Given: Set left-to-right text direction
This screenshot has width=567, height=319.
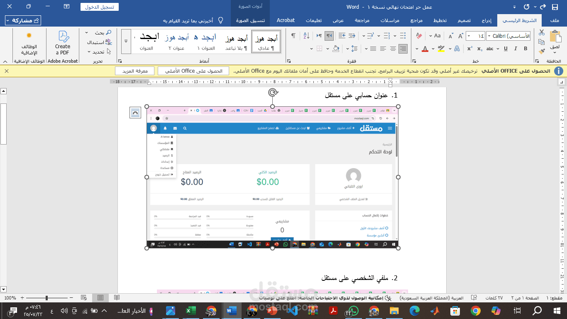Looking at the screenshot, I should coord(319,36).
